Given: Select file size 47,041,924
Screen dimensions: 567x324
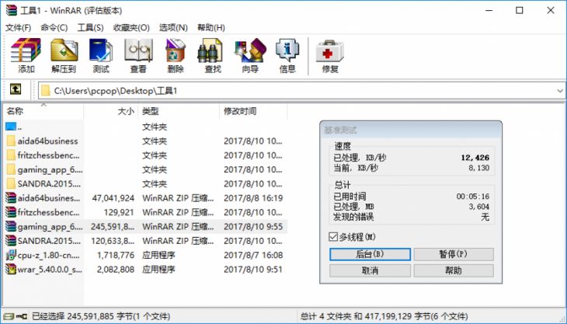Looking at the screenshot, I should [x=113, y=198].
